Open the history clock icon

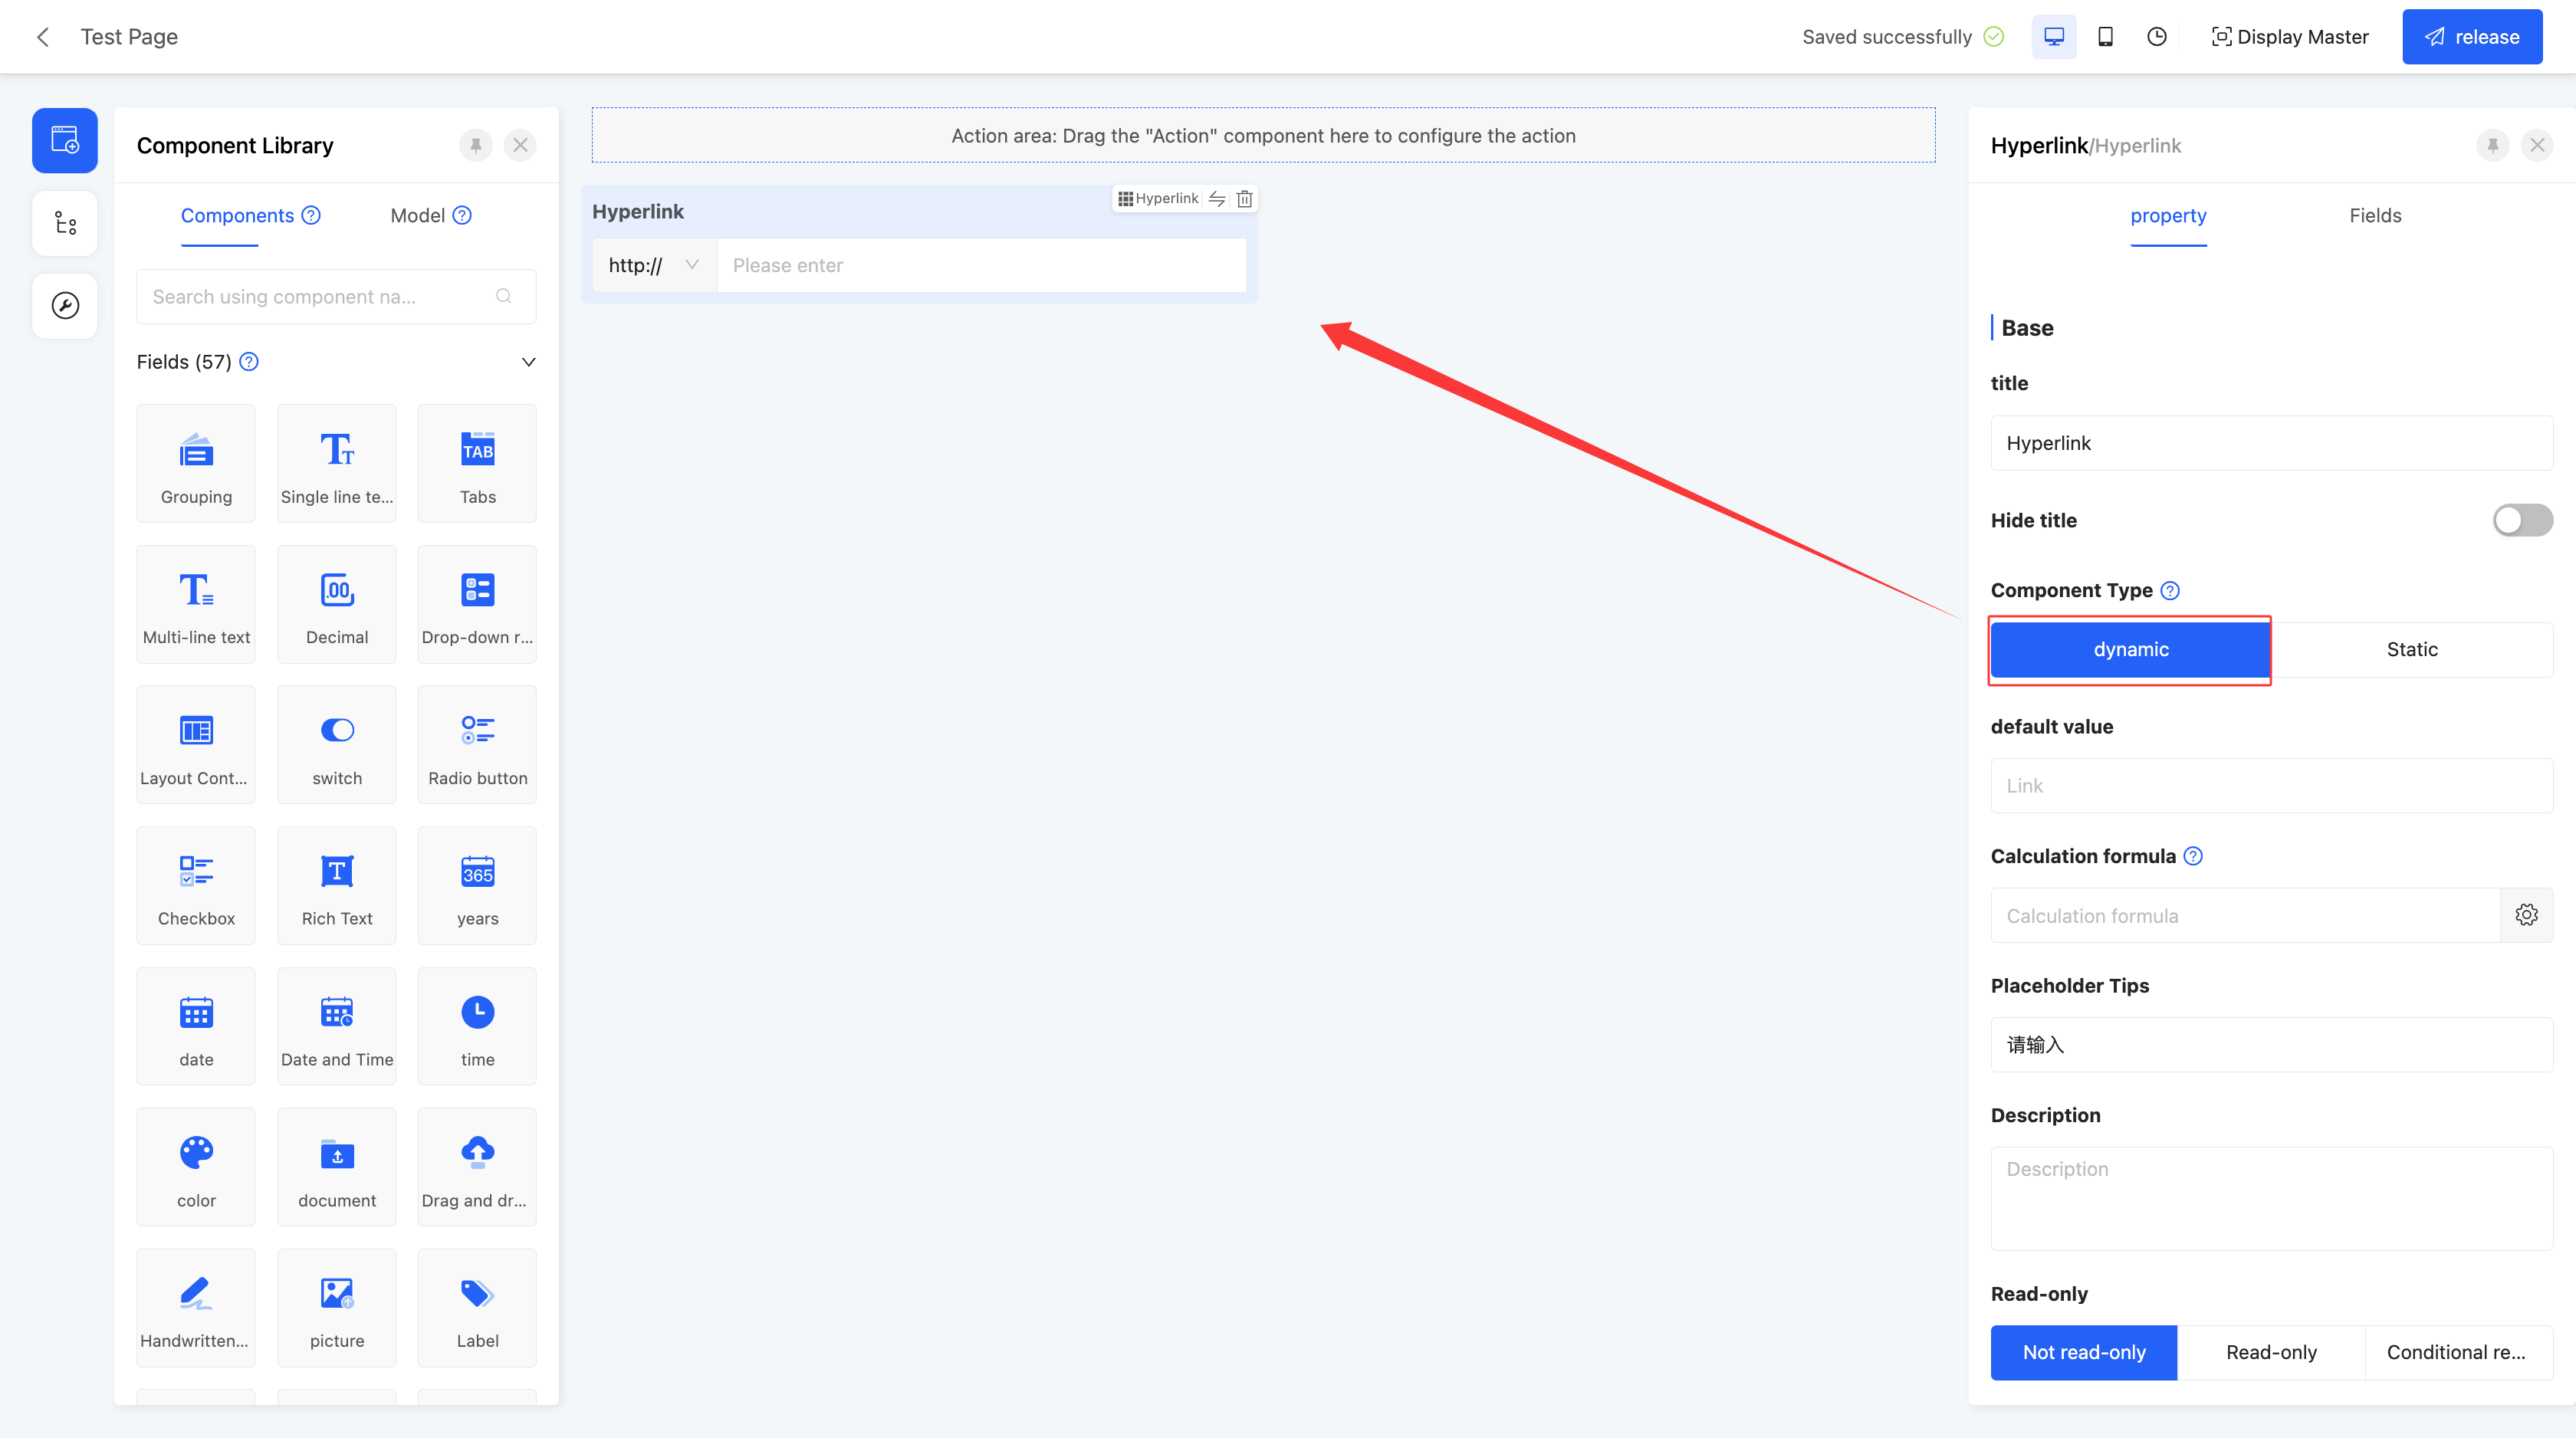2156,37
